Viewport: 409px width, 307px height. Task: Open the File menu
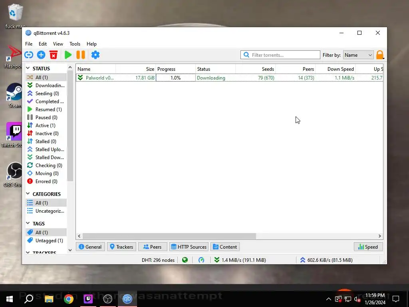29,44
